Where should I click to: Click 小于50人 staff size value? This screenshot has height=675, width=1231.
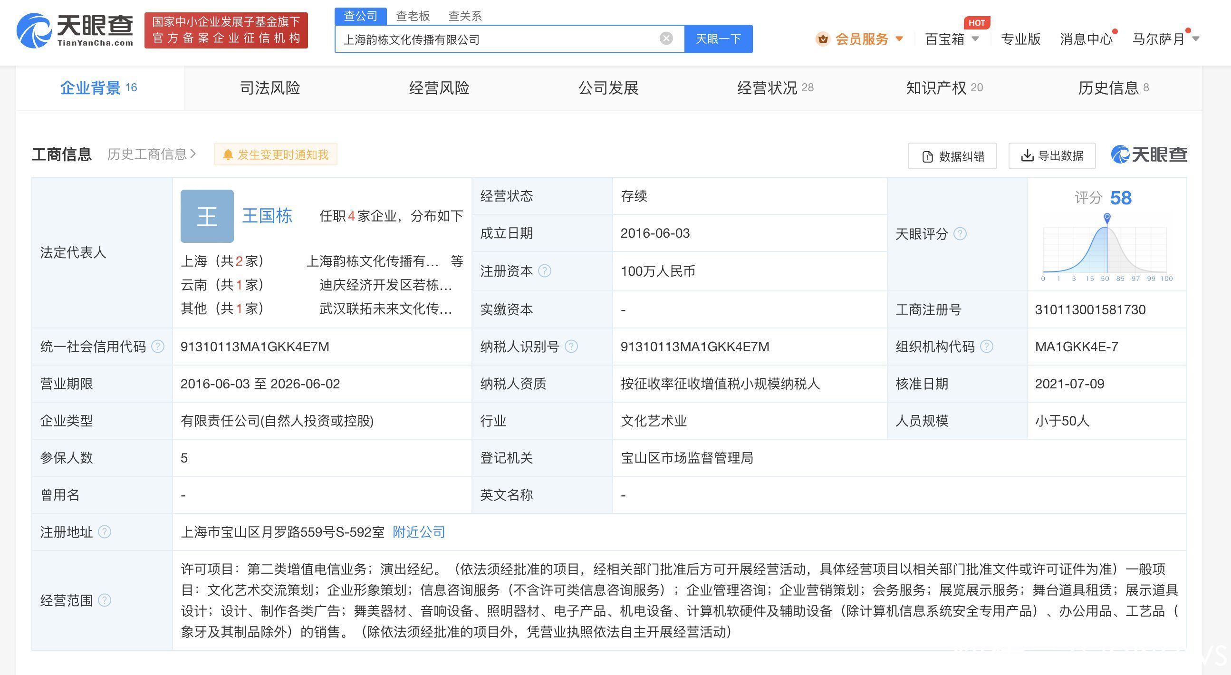click(1062, 421)
